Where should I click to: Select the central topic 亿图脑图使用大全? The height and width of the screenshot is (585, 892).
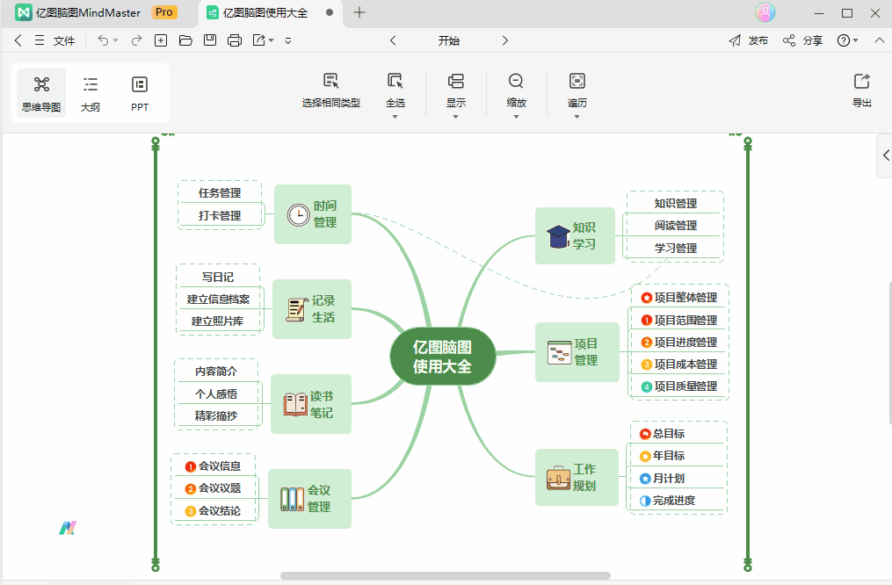click(x=443, y=357)
